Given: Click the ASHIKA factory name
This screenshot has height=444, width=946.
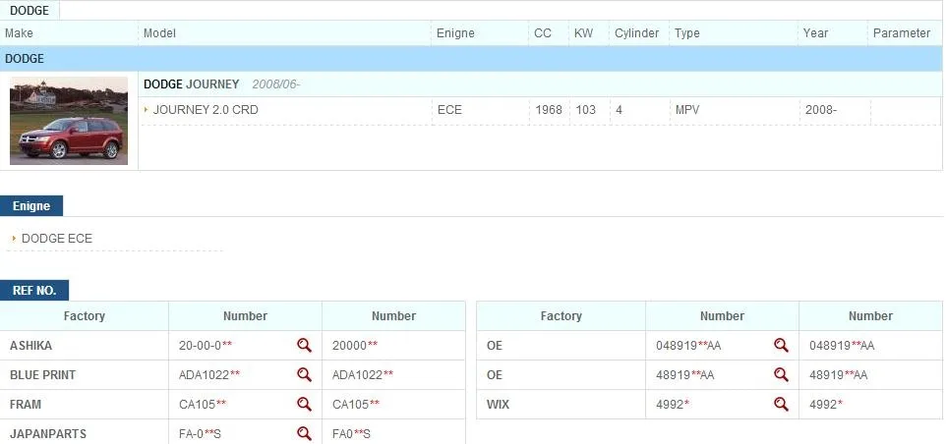Looking at the screenshot, I should point(30,346).
